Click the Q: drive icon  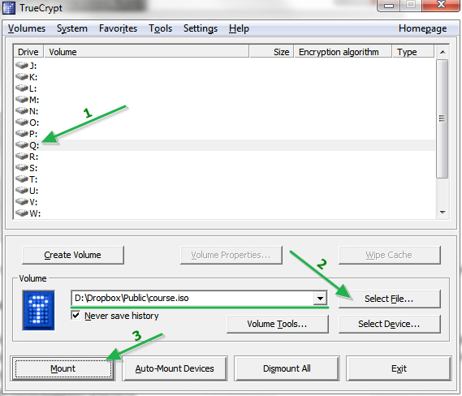(x=22, y=145)
